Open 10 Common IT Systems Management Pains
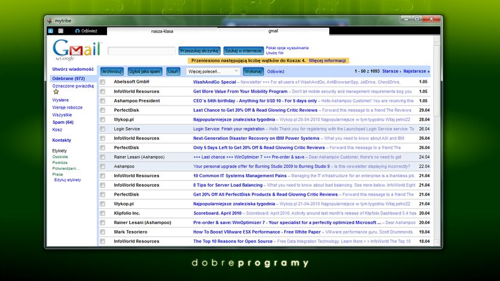 pyautogui.click(x=240, y=176)
